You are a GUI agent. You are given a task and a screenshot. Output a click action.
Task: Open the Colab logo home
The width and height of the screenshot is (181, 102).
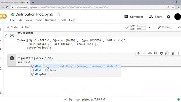coord(3,16)
